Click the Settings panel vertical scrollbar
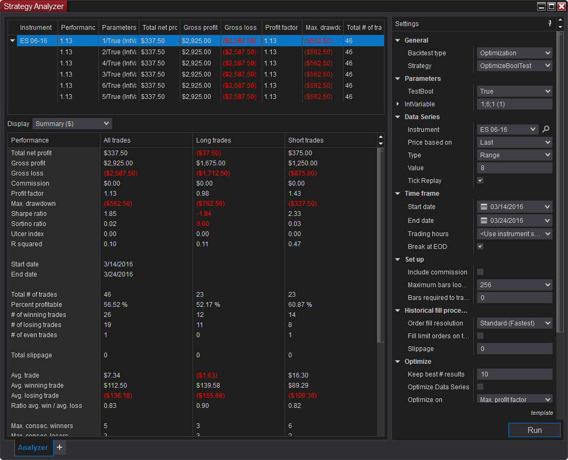The width and height of the screenshot is (568, 460). point(559,181)
